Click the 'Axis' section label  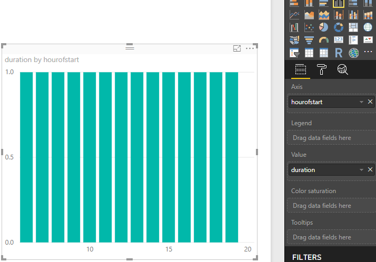(296, 87)
